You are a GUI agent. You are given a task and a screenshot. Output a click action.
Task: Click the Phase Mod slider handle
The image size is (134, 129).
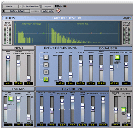pyautogui.click(x=83, y=106)
